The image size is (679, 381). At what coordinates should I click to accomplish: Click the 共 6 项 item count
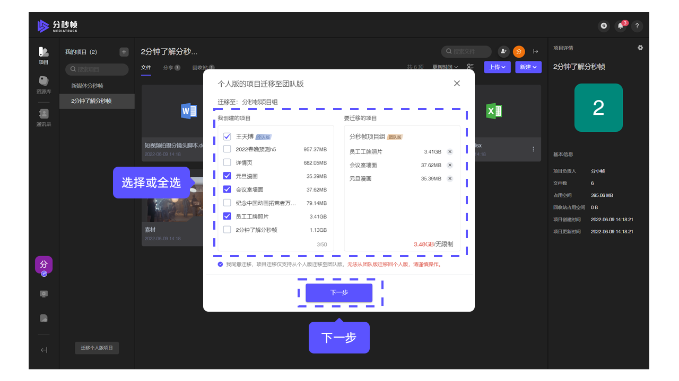(415, 67)
